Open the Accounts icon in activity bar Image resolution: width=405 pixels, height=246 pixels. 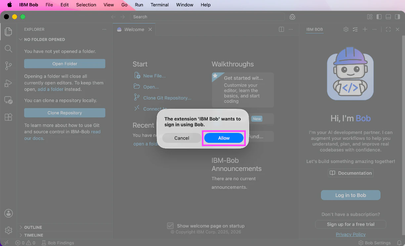pyautogui.click(x=9, y=213)
